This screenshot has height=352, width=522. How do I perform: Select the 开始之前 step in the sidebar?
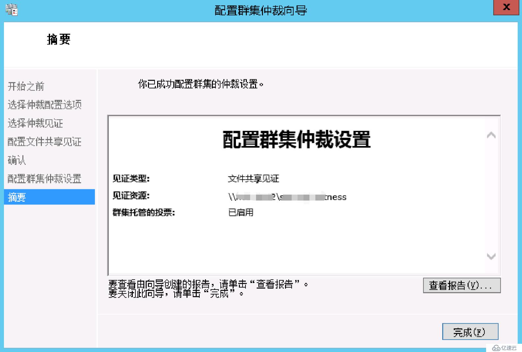pyautogui.click(x=26, y=86)
